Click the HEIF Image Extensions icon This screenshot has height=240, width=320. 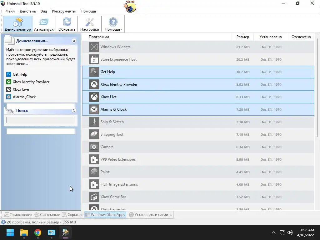coord(94,184)
